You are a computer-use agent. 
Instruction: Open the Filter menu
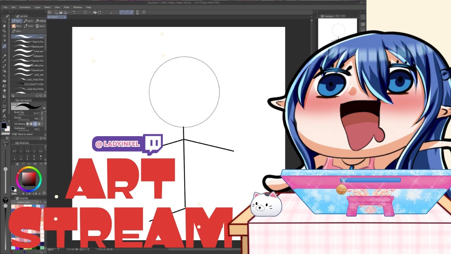point(67,7)
